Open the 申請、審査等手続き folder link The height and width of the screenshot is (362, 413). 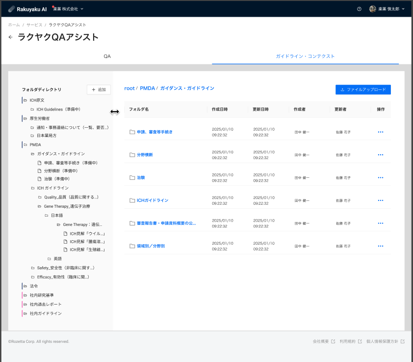(x=155, y=132)
